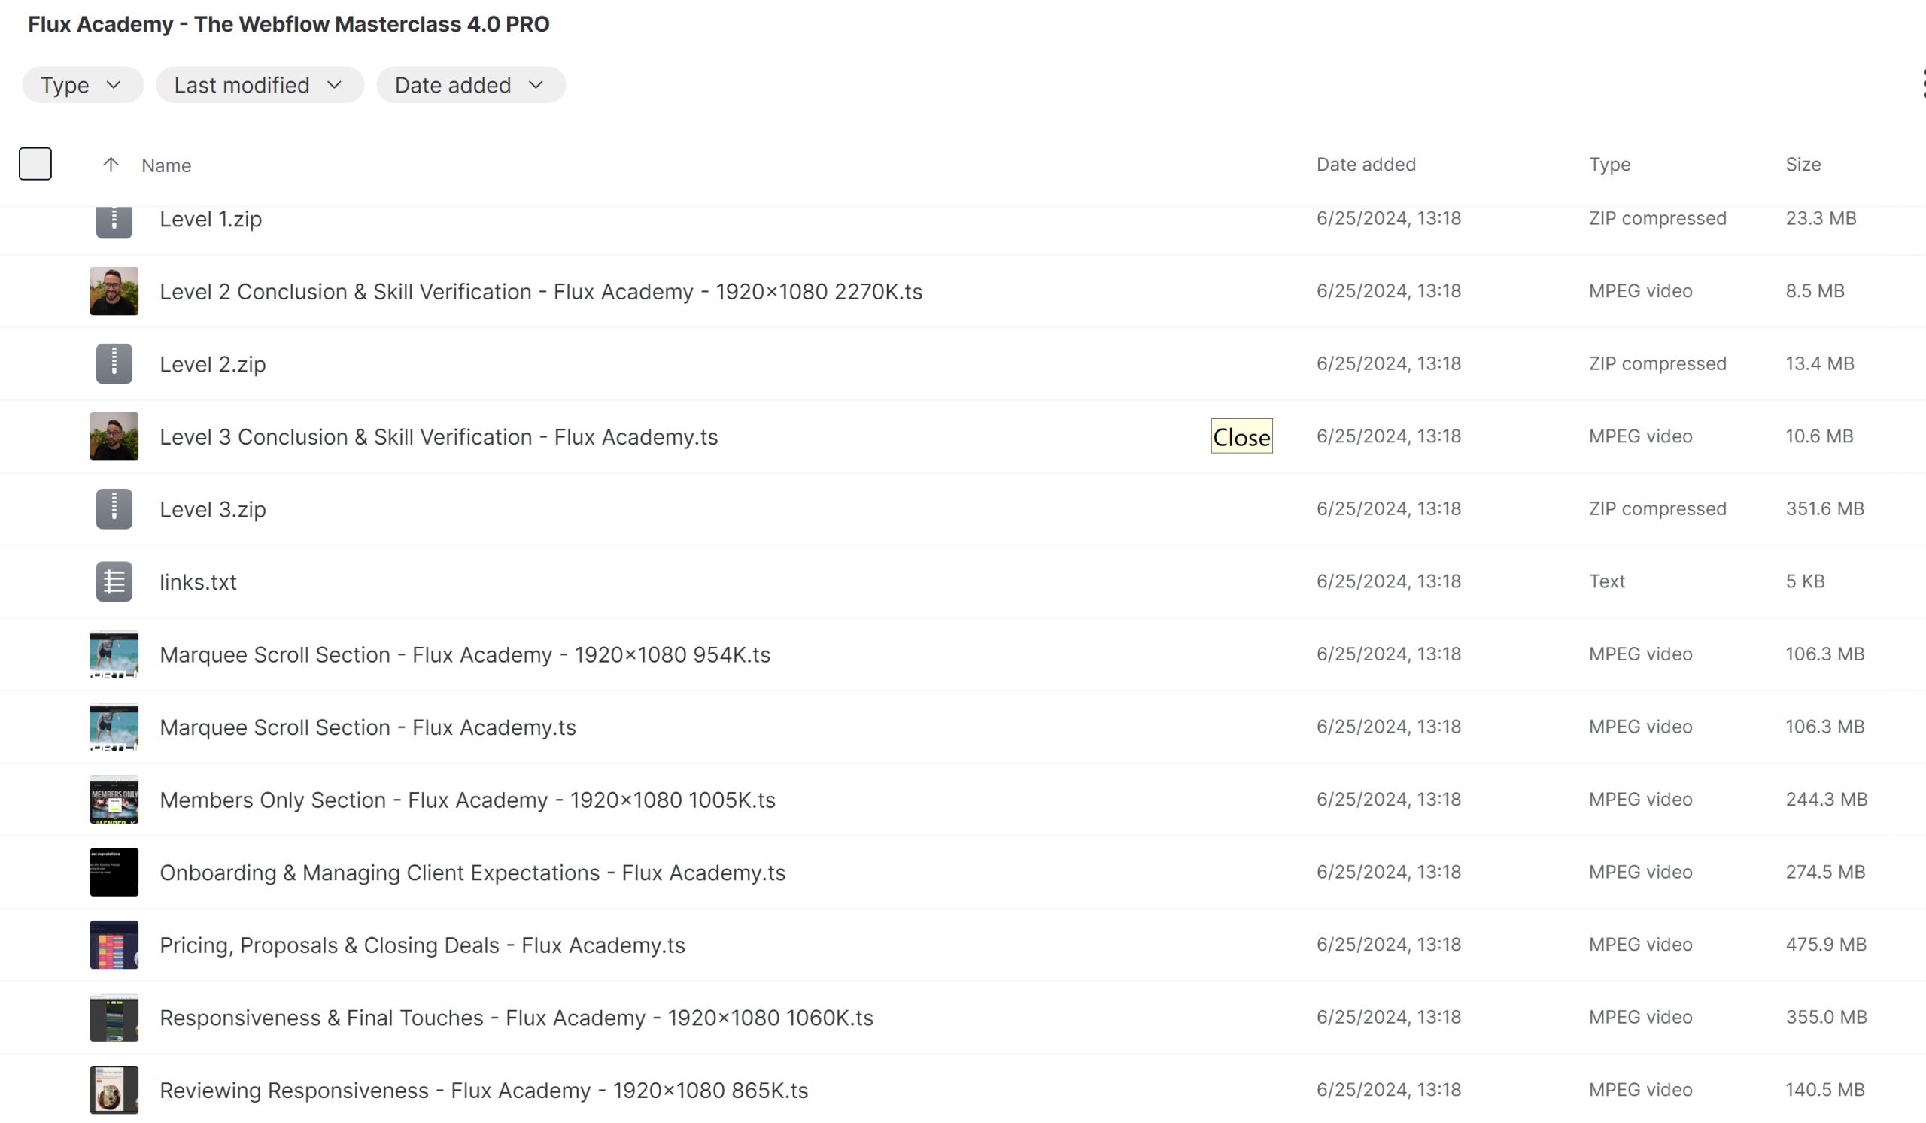Screen dimensions: 1926x1123
Task: Click the Level 1.zip archive icon
Action: pos(114,222)
